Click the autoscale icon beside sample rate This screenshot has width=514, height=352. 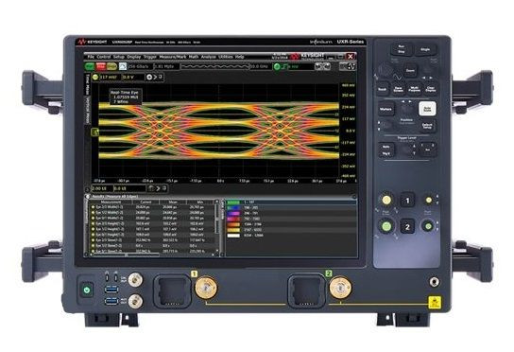coord(123,66)
